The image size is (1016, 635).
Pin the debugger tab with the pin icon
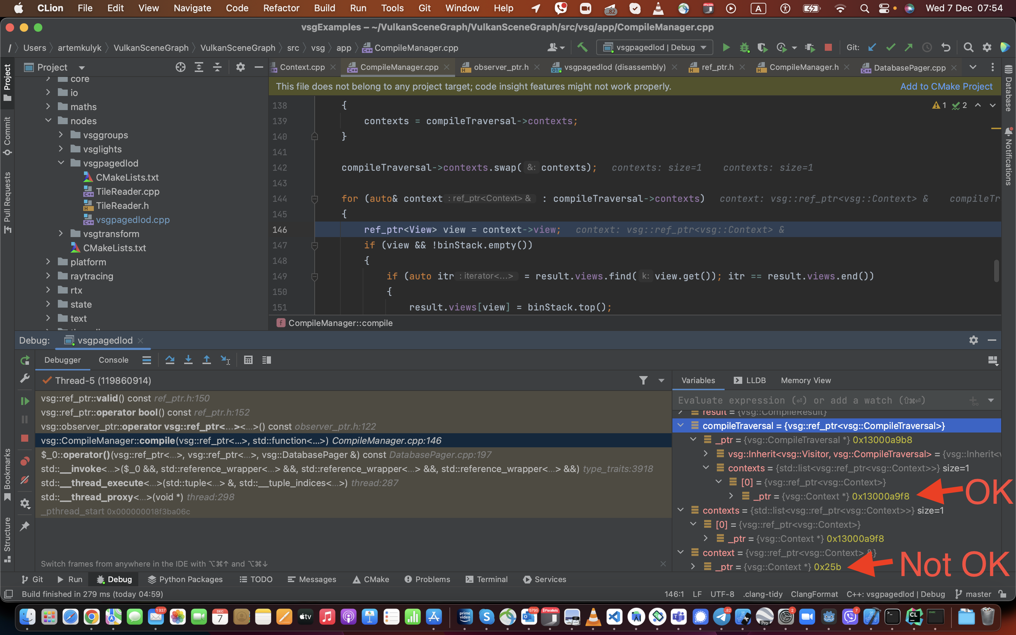coord(25,526)
